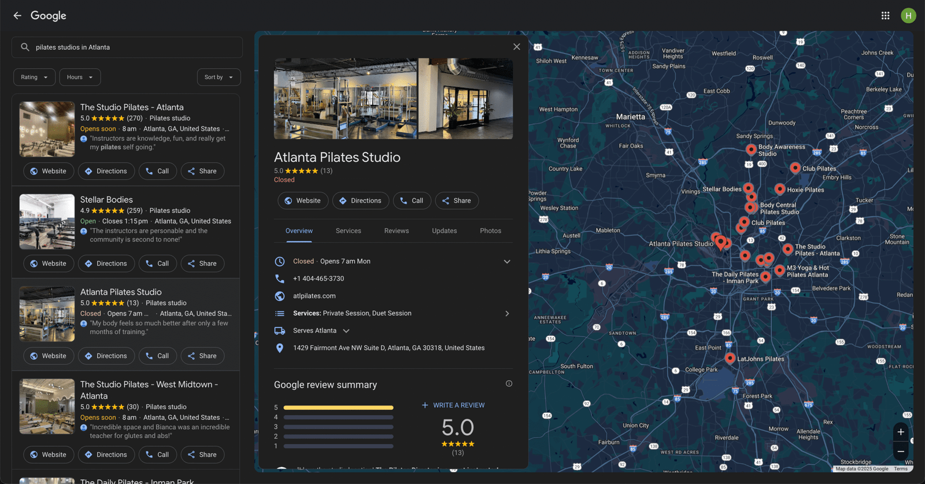The width and height of the screenshot is (925, 484).
Task: Open the Stellar Bodies listing thumbnail
Action: click(x=47, y=222)
